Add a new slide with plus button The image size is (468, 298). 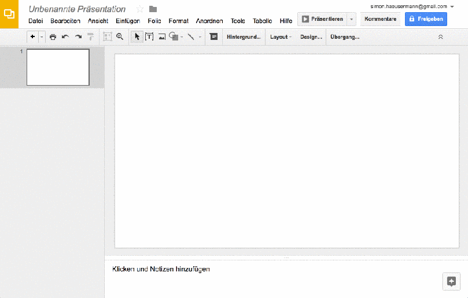tap(32, 36)
